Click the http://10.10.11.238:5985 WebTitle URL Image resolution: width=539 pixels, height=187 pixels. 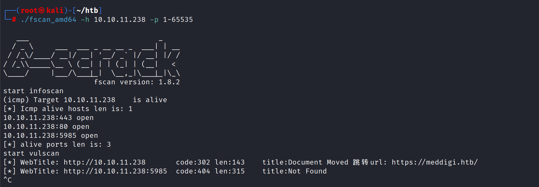115,171
